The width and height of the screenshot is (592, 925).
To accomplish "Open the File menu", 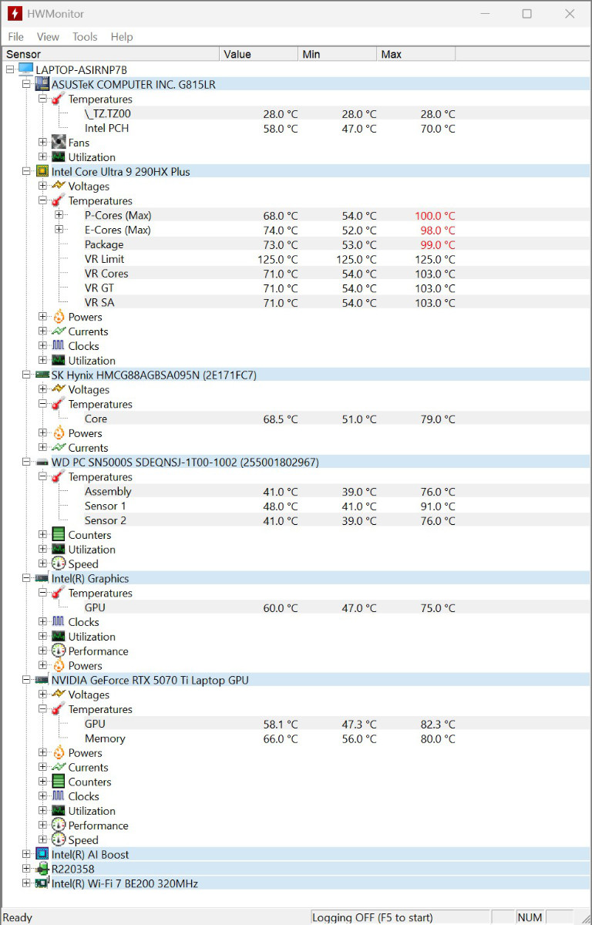I will (x=15, y=37).
